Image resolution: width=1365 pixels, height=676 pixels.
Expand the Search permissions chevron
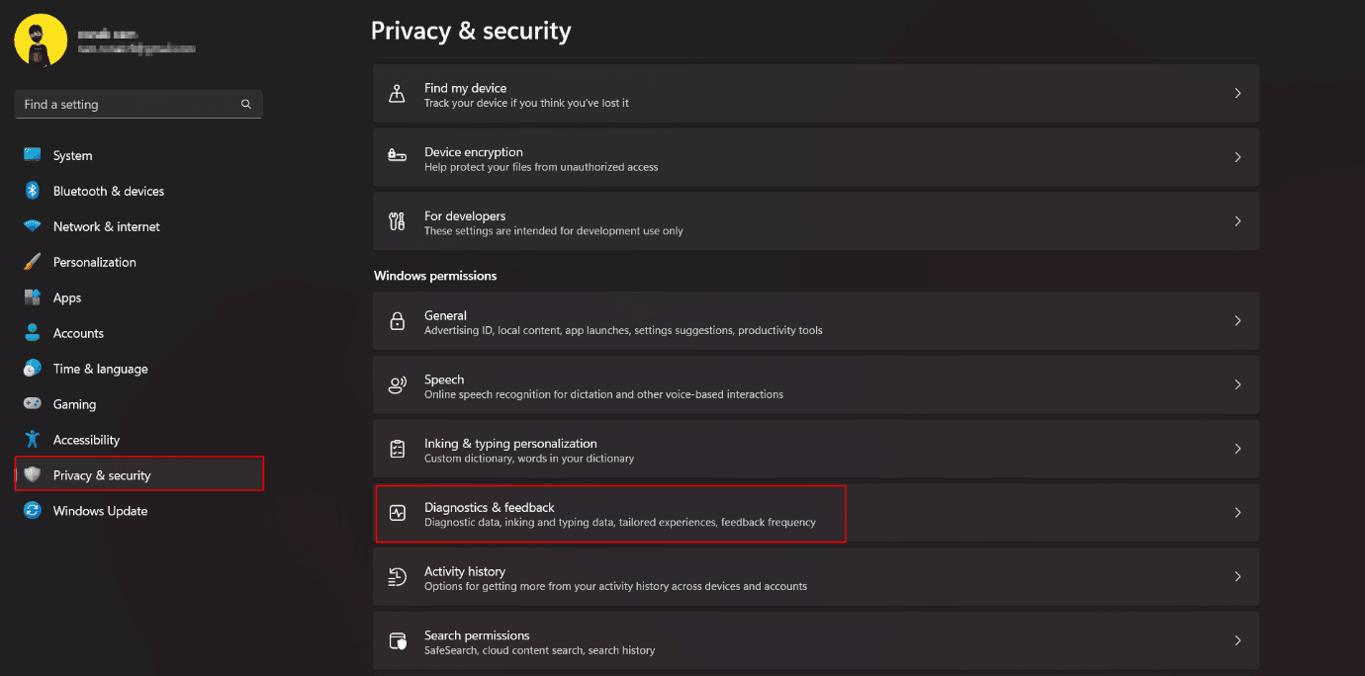pyautogui.click(x=1237, y=640)
